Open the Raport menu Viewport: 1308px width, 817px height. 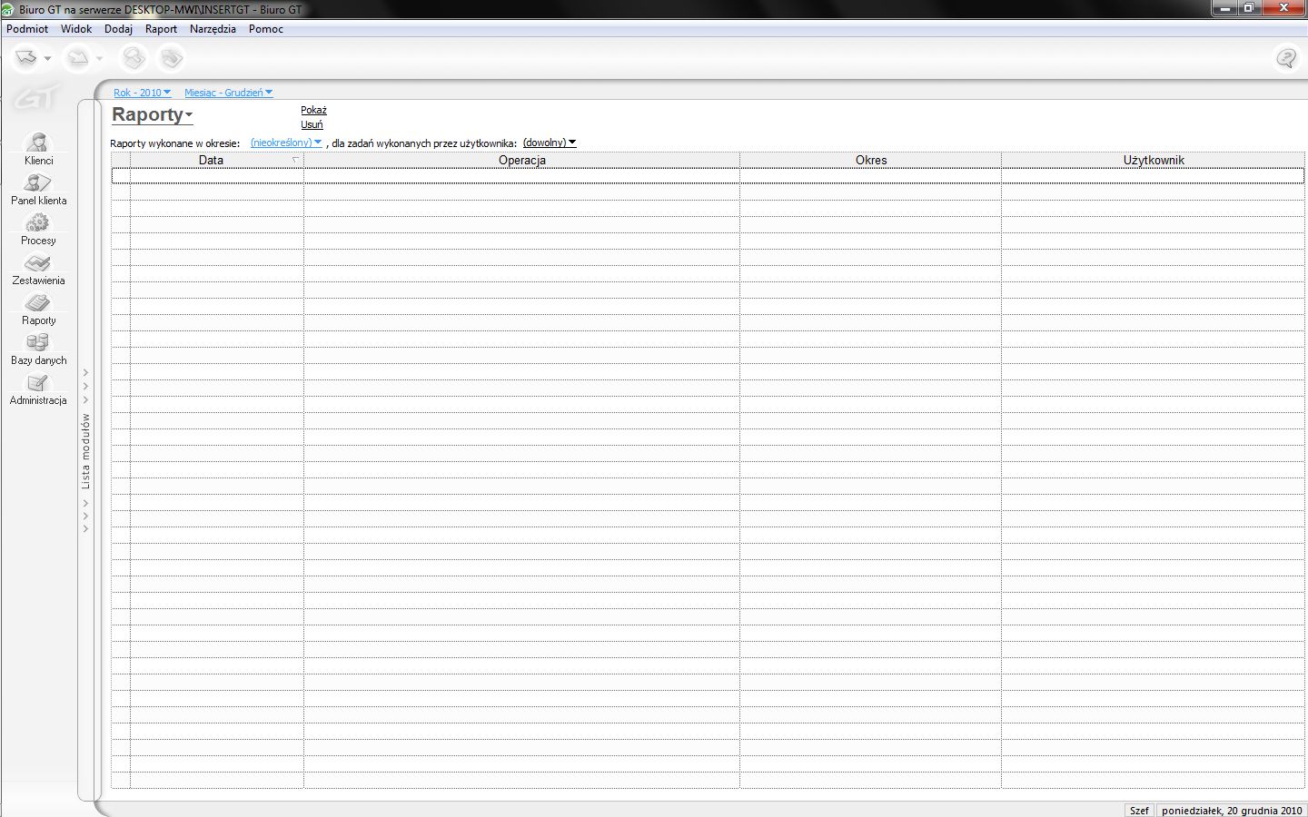(161, 29)
